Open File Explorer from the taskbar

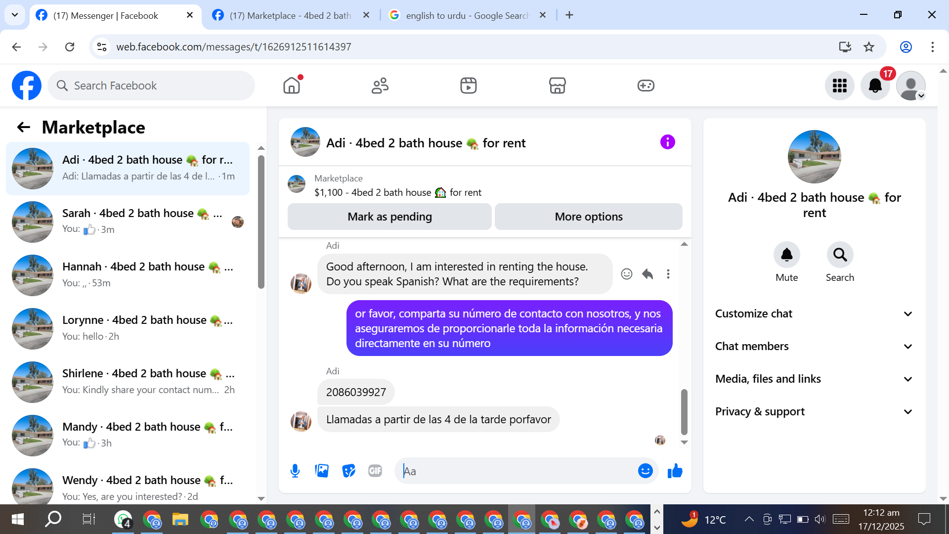click(180, 519)
